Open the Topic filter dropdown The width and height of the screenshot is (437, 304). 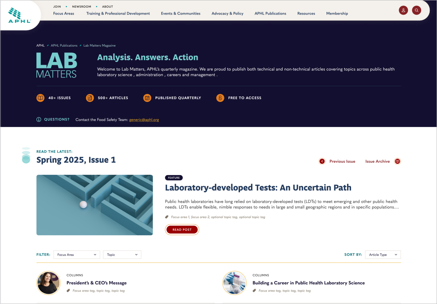point(122,254)
